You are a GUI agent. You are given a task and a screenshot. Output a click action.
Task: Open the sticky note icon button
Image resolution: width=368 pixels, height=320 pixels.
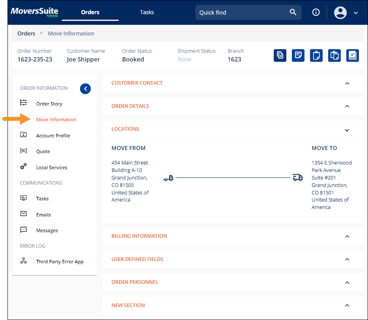coord(298,55)
